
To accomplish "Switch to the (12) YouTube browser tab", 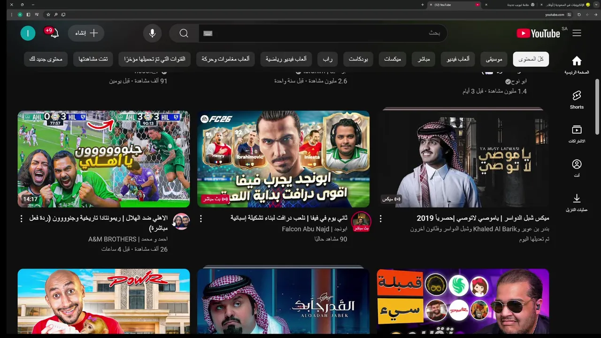I will (454, 5).
